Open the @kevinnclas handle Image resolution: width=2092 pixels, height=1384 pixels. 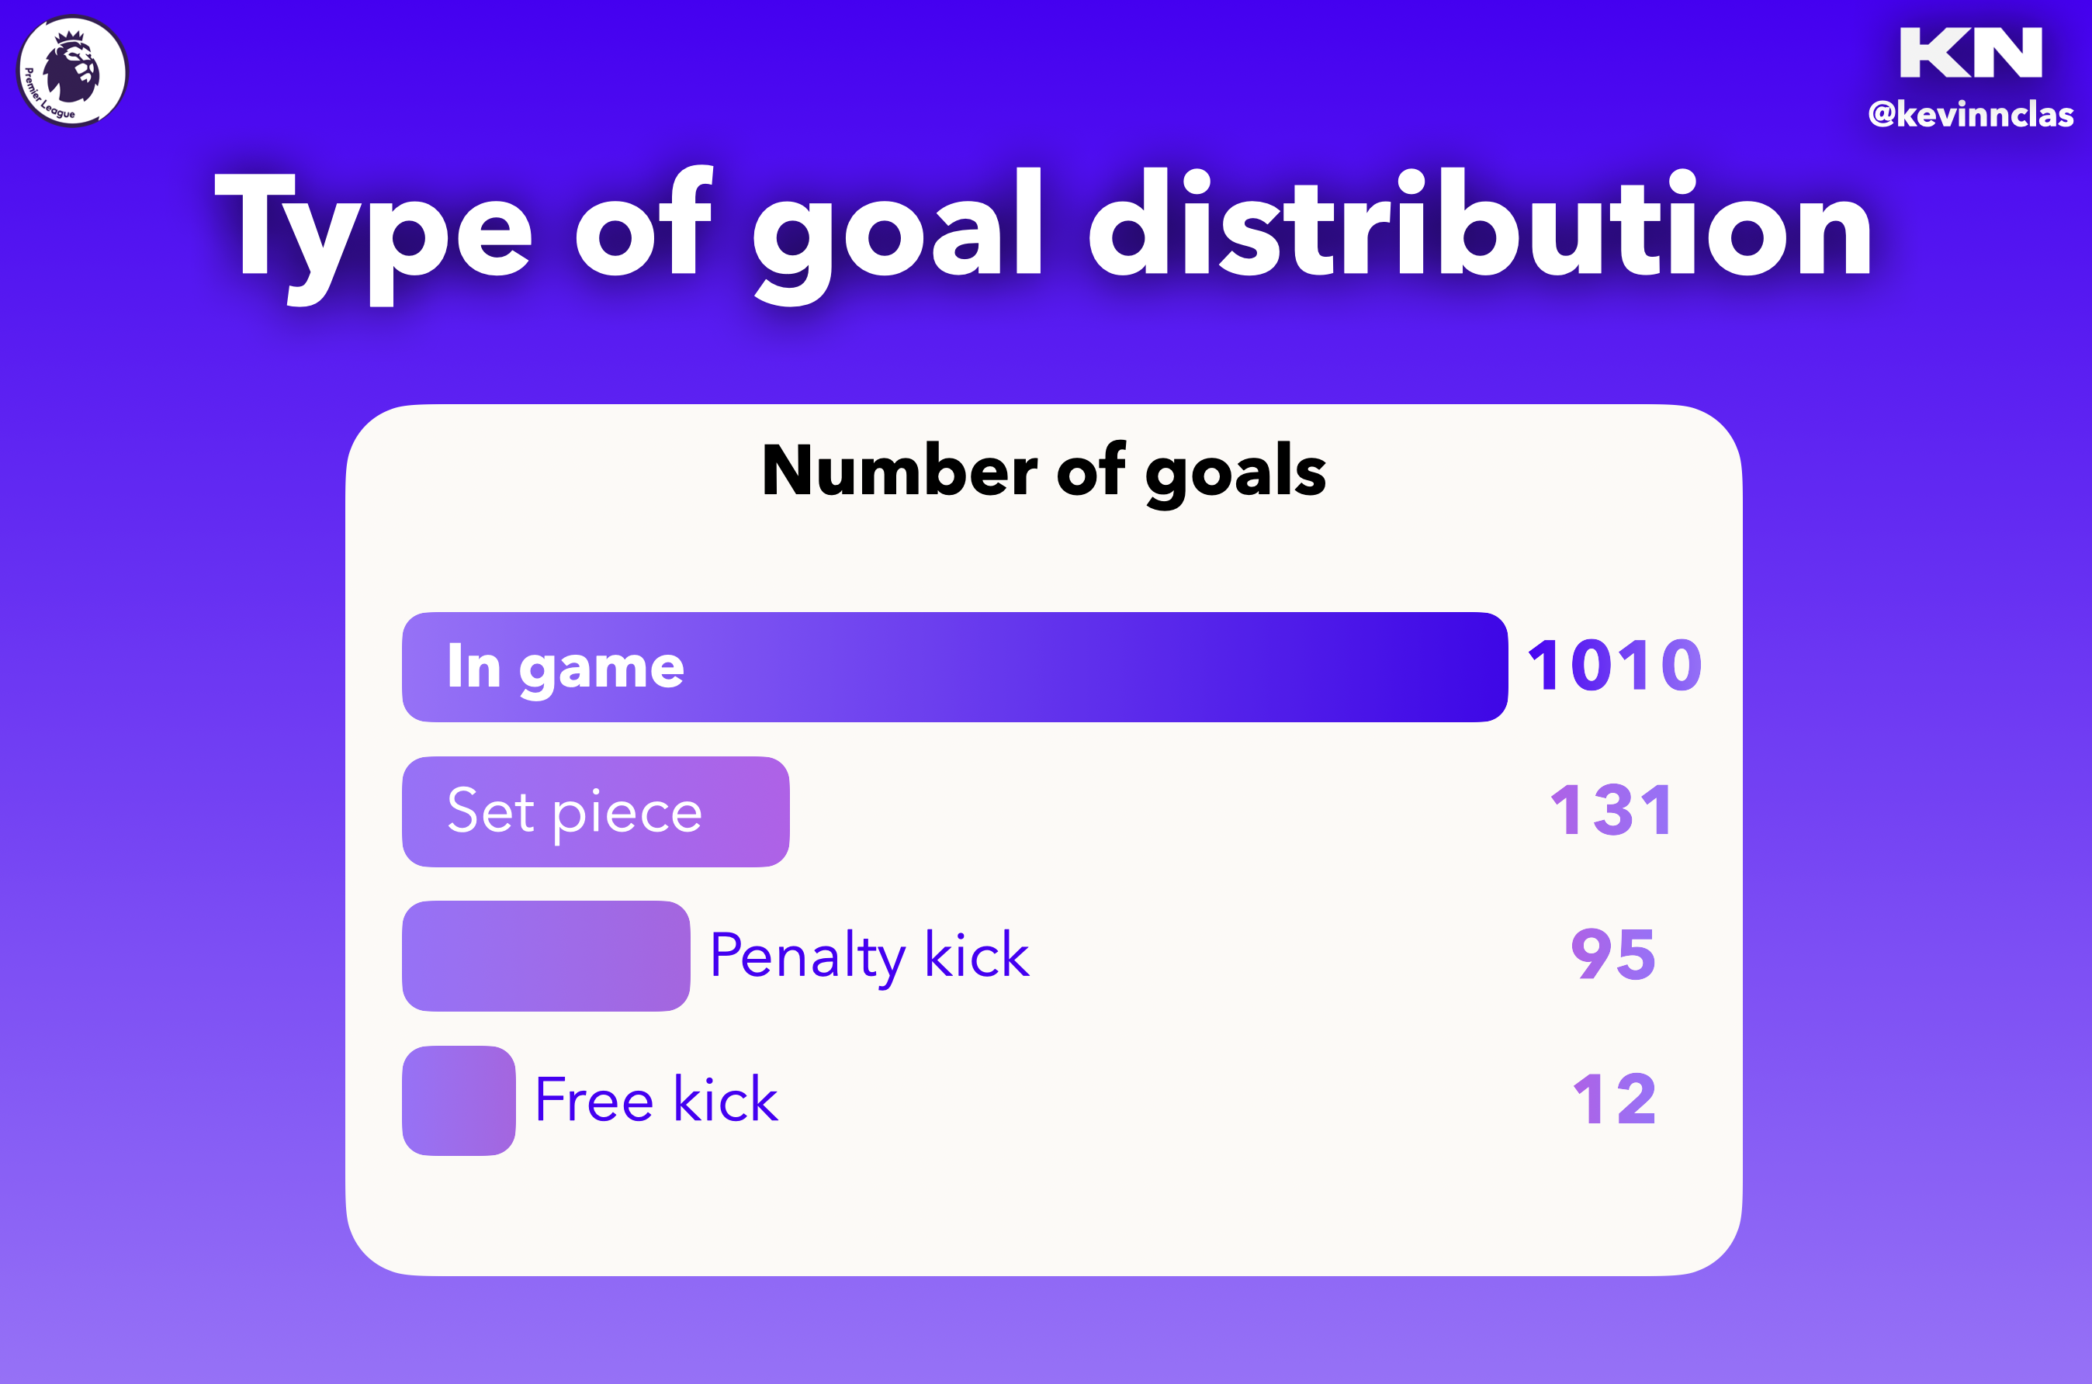click(1971, 115)
